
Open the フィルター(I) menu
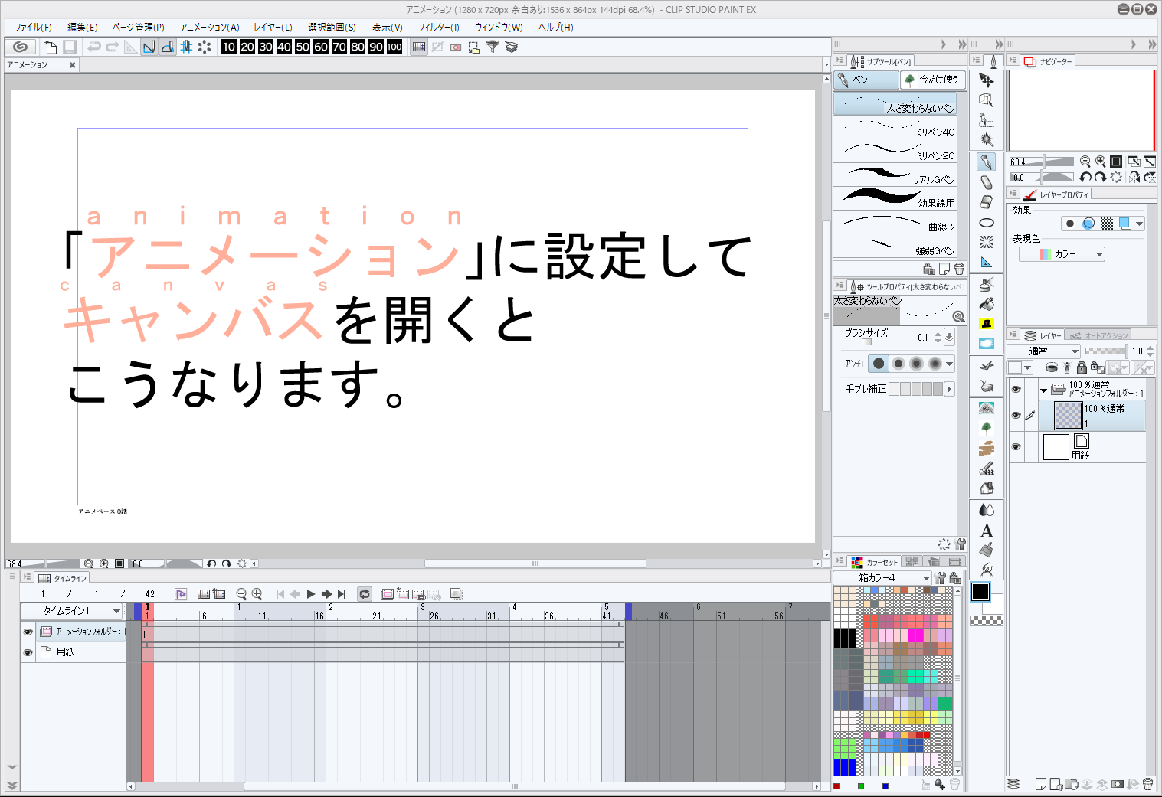[439, 27]
